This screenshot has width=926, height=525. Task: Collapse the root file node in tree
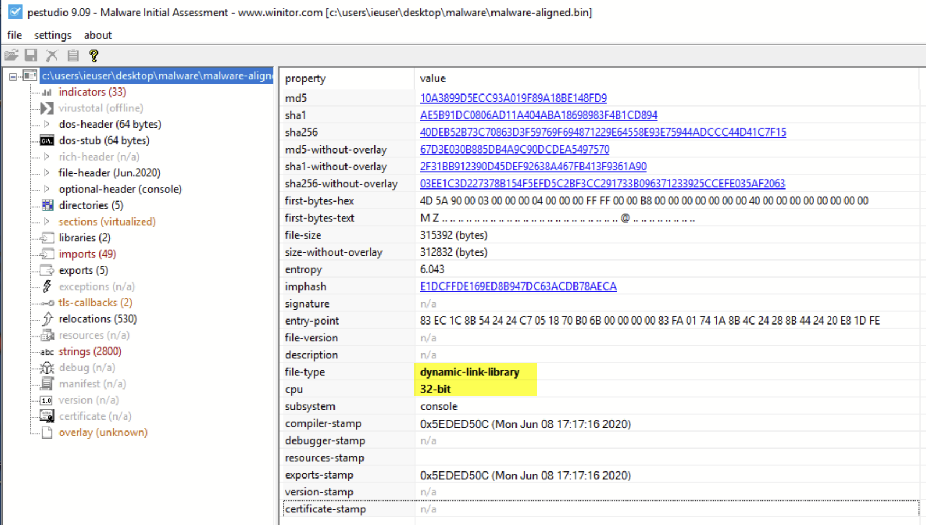[x=13, y=76]
